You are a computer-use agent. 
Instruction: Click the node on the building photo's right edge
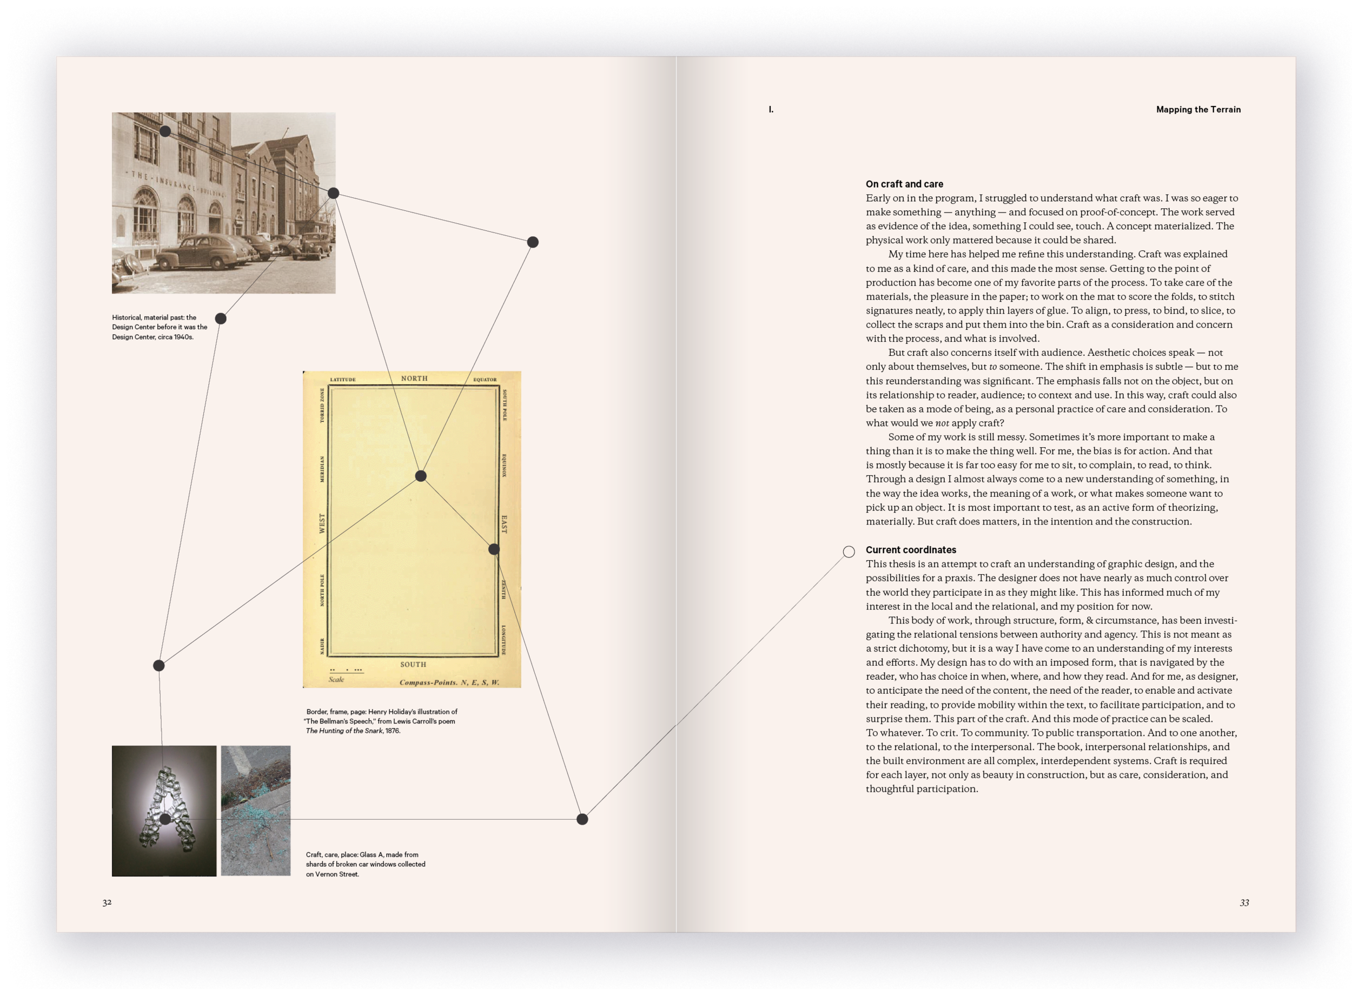(334, 194)
